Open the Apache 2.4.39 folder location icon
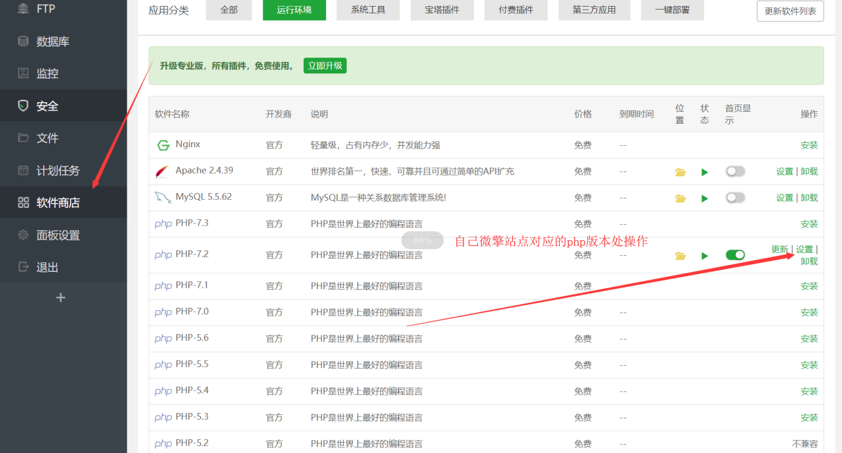 680,172
